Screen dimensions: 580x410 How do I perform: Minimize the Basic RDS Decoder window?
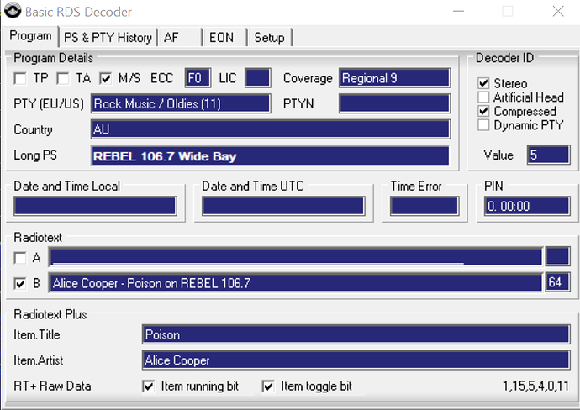click(458, 12)
